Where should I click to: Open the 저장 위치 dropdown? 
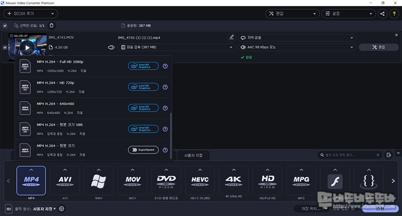click(312, 208)
